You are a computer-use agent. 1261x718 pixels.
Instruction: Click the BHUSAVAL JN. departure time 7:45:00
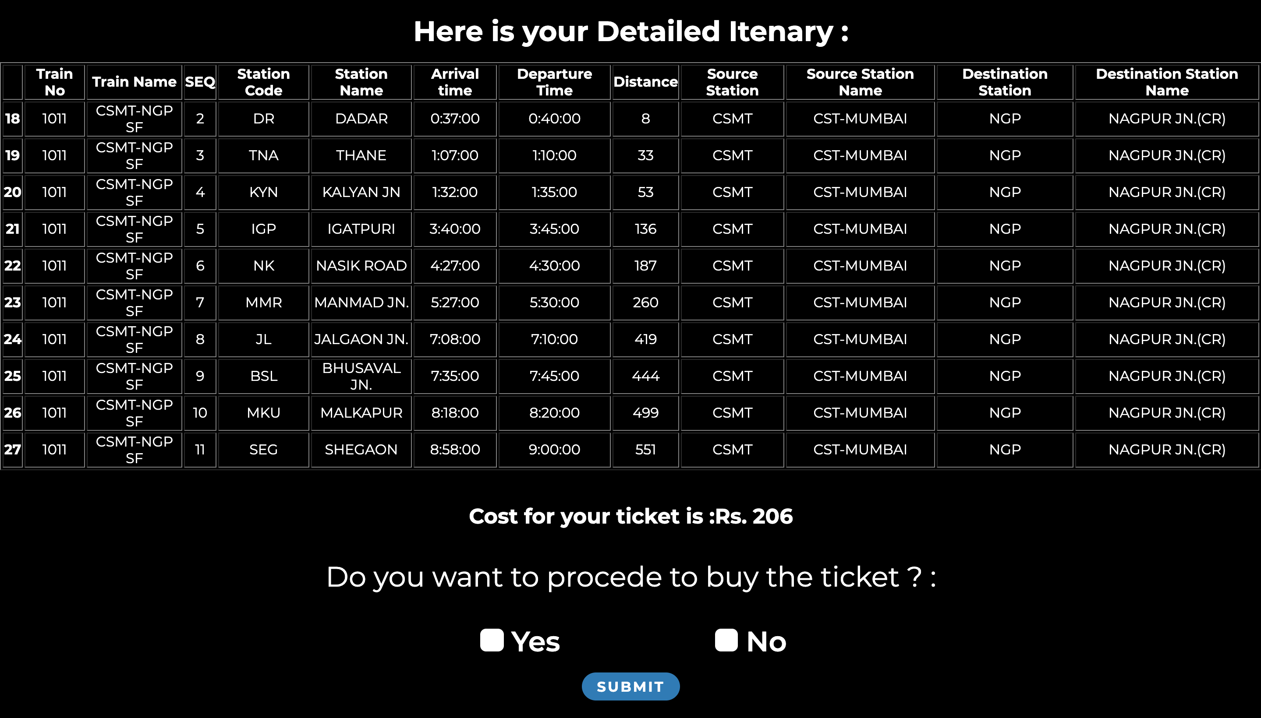pyautogui.click(x=555, y=376)
